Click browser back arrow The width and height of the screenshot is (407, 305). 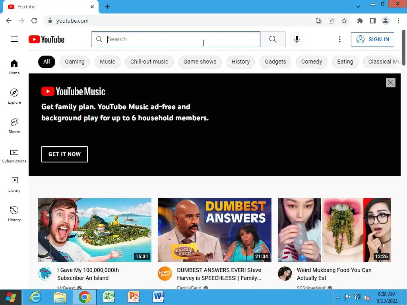[9, 21]
